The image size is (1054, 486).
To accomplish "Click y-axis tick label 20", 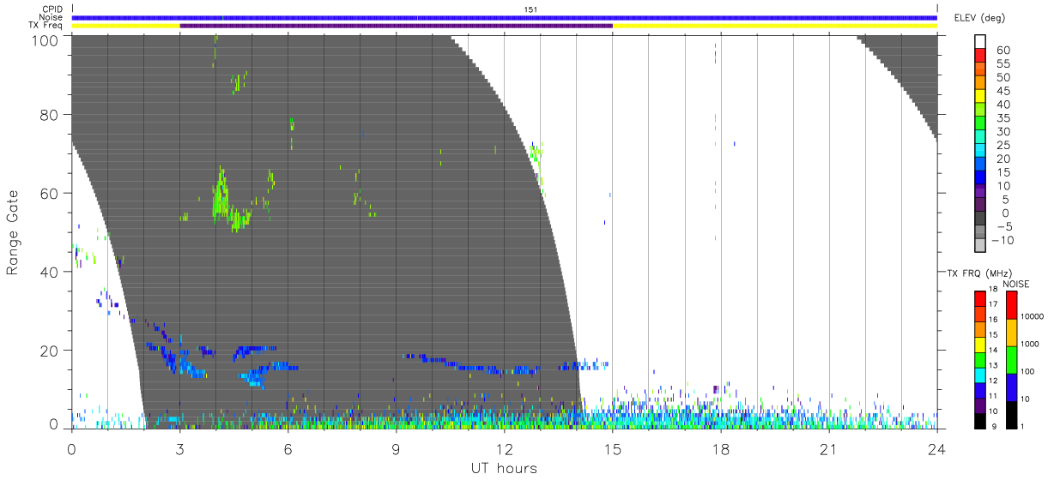I will [x=51, y=351].
